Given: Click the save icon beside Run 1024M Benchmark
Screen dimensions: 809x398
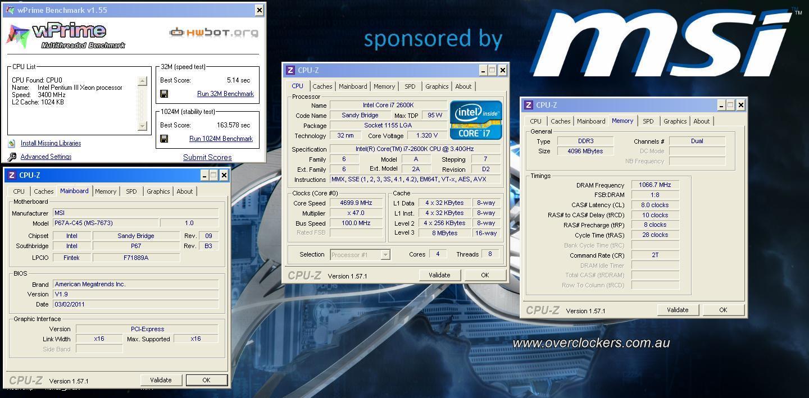Looking at the screenshot, I should coord(164,139).
